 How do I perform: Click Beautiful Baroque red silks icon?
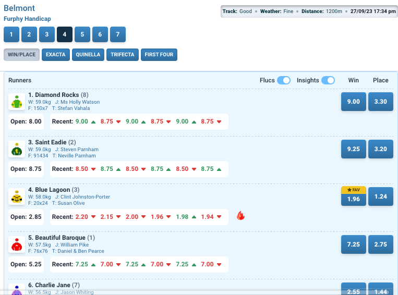17,244
